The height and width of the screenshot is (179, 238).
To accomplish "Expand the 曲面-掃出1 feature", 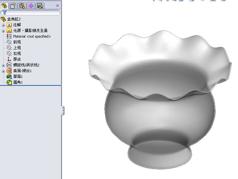I will [x=3, y=71].
